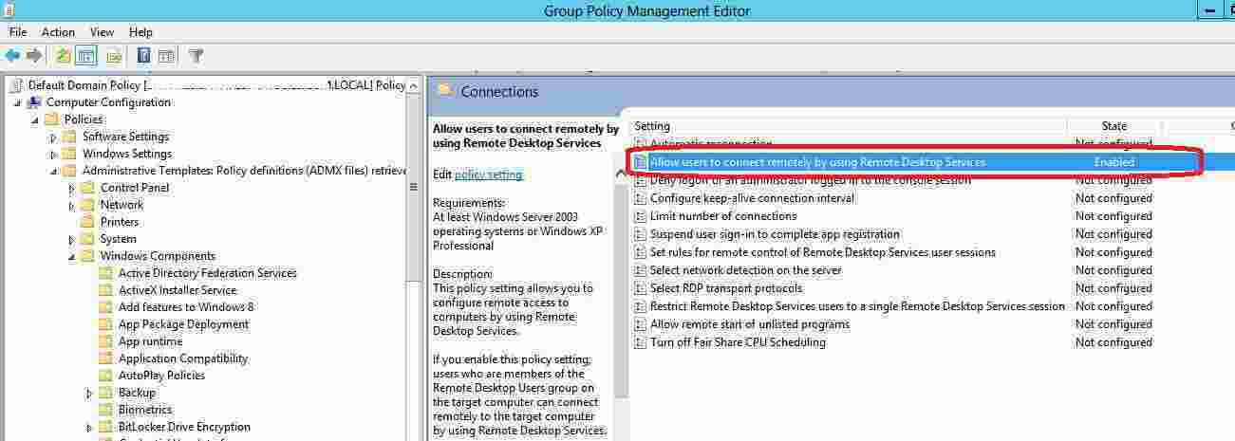Toggle the Show/Hide Action Pane icon
Image resolution: width=1235 pixels, height=441 pixels.
pos(166,55)
